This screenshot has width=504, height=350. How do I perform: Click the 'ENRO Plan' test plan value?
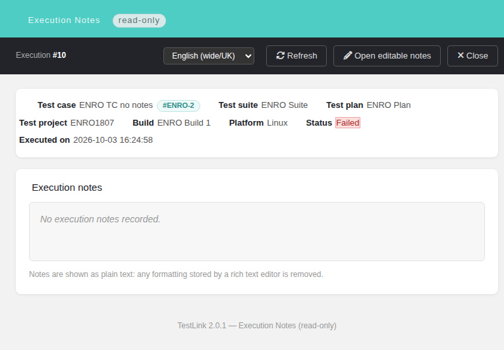click(389, 105)
